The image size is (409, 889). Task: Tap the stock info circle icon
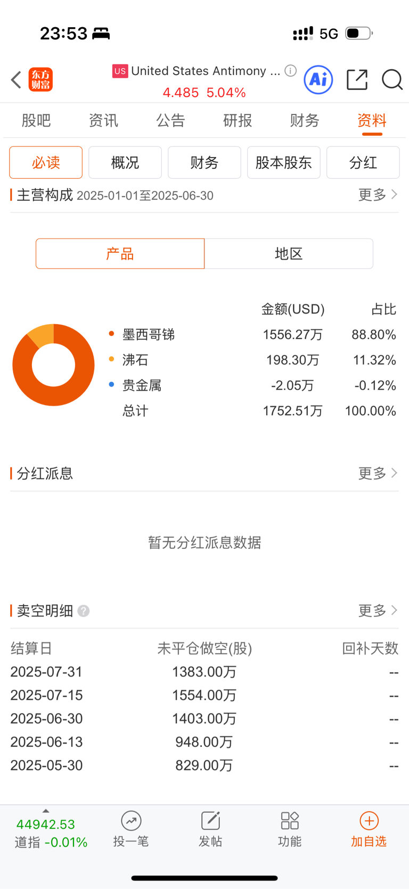click(290, 71)
